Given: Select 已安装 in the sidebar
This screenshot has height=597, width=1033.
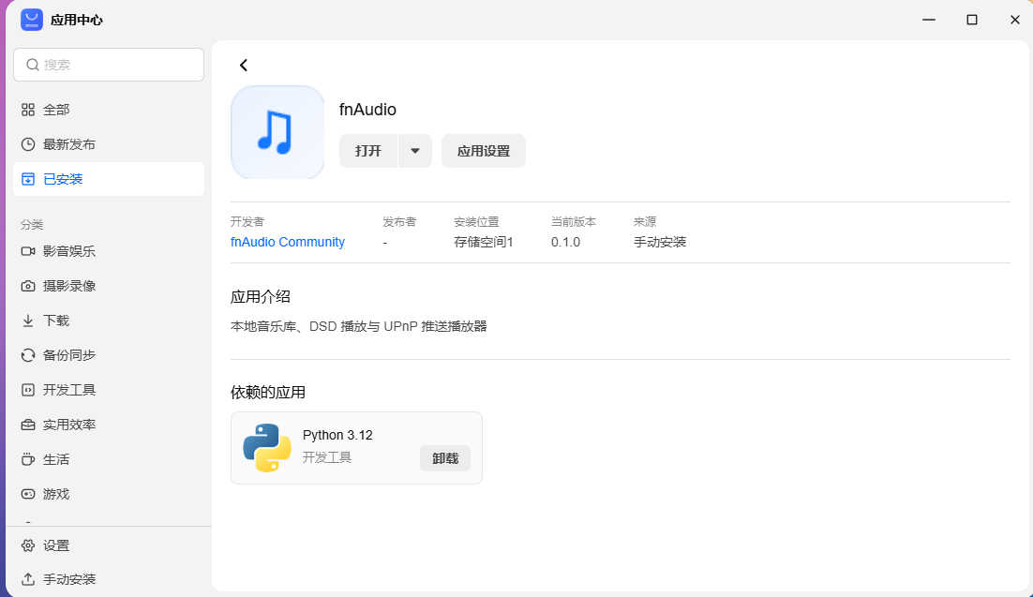Looking at the screenshot, I should (109, 179).
